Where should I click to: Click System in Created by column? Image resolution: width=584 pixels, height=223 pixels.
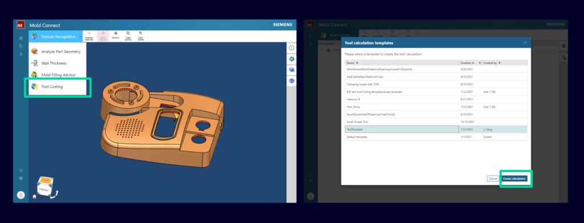(488, 137)
